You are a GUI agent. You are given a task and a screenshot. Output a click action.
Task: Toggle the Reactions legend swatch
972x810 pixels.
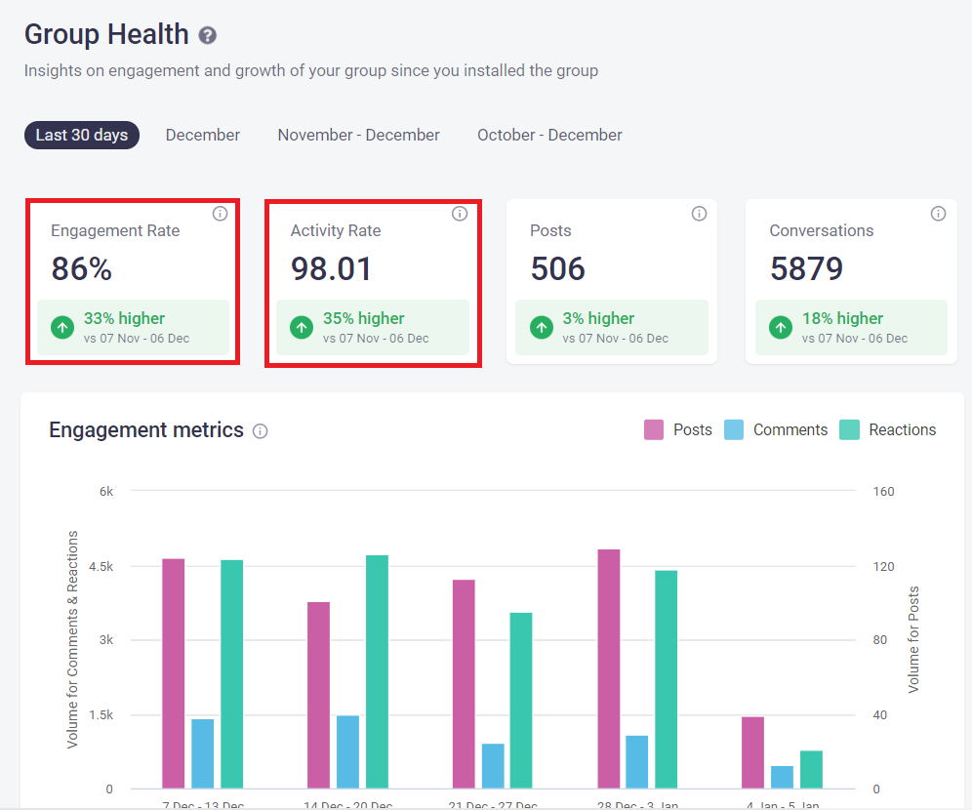coord(849,430)
